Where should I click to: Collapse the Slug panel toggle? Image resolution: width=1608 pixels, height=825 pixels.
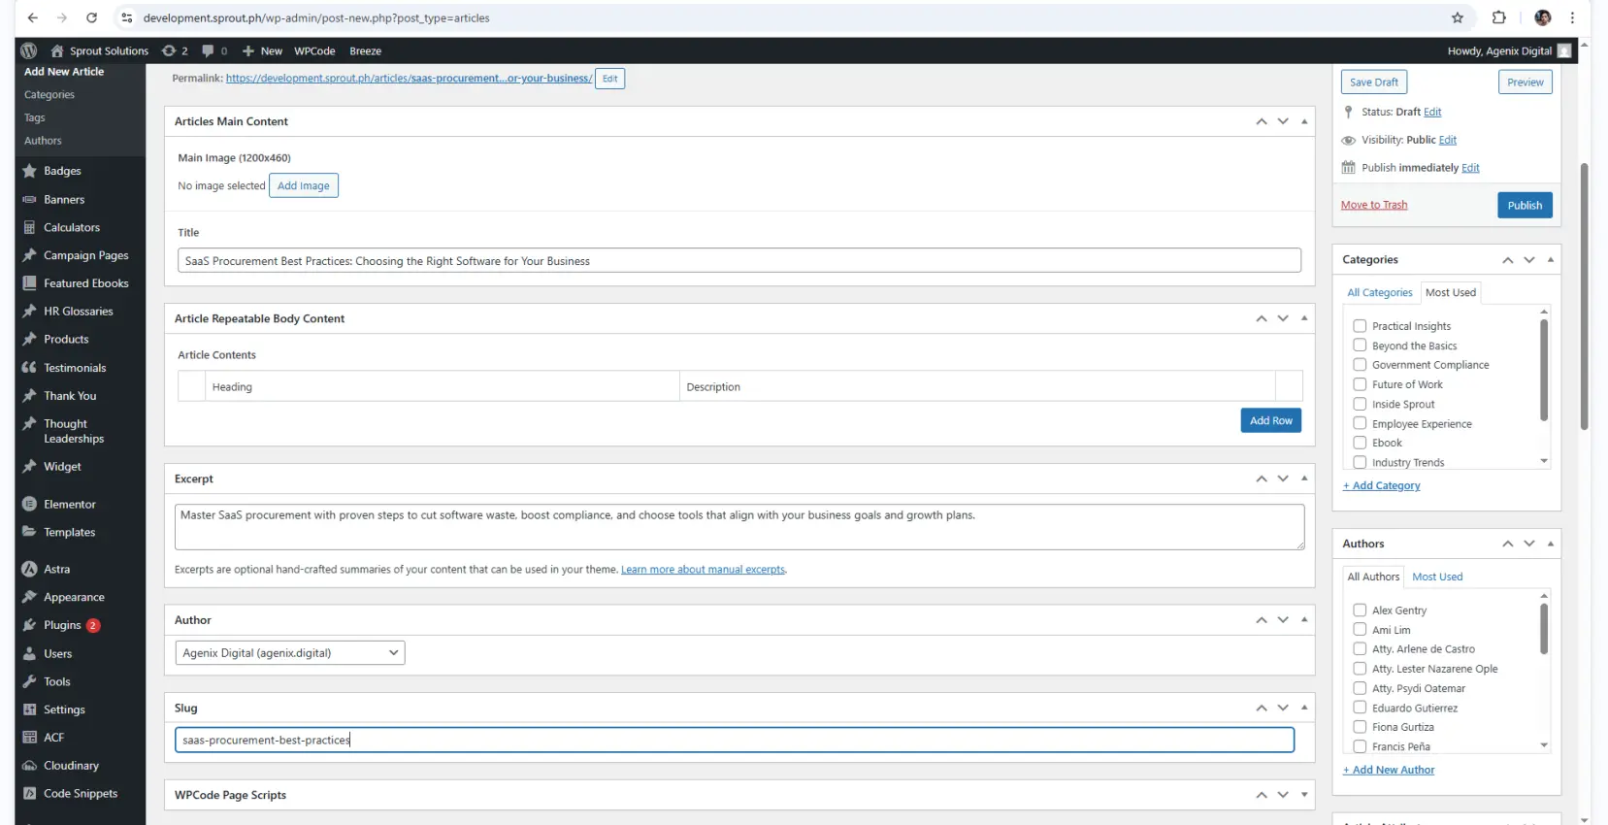pyautogui.click(x=1304, y=708)
